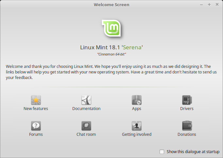The height and width of the screenshot is (158, 223).
Task: Click the Forums text label
Action: tap(36, 134)
